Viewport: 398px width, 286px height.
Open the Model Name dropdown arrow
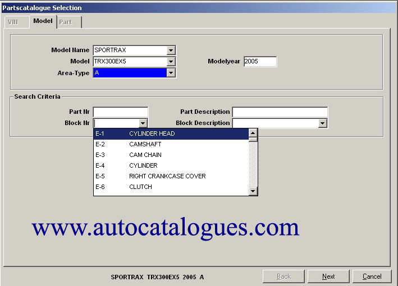(x=171, y=50)
